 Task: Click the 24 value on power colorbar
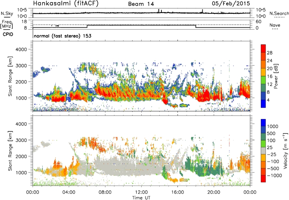(269, 61)
